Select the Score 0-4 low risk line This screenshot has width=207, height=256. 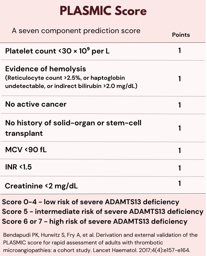coord(91,202)
